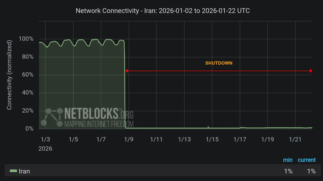Click the 1/15 x-axis date label
This screenshot has width=323, height=181.
coord(212,140)
